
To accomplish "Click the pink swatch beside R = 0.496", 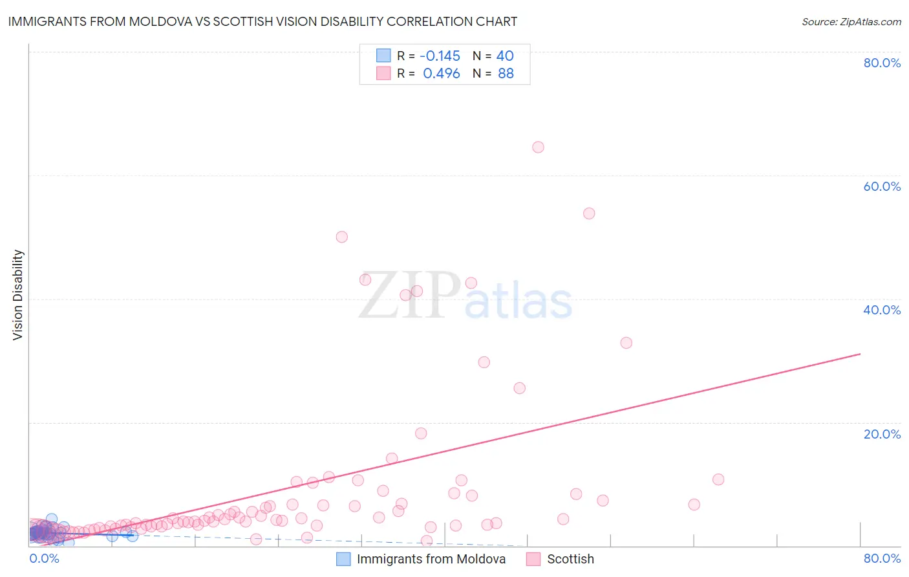I will (x=383, y=73).
